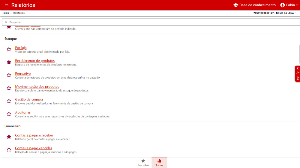Expand the store selector NOME DA LOJA dropdown

[x=274, y=13]
